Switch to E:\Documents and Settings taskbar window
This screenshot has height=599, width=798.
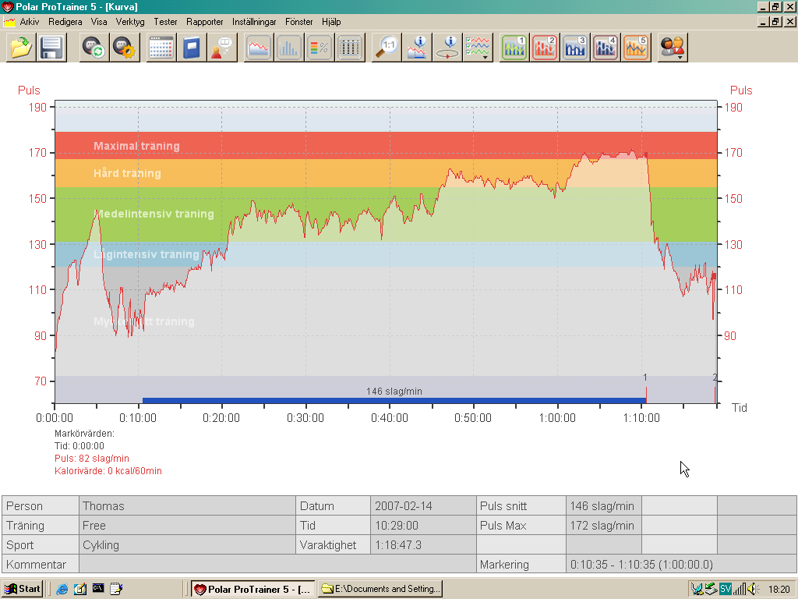tap(380, 589)
